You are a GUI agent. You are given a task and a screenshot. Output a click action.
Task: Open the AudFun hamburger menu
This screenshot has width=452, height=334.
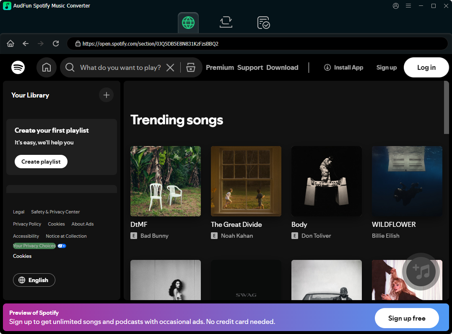coord(408,6)
